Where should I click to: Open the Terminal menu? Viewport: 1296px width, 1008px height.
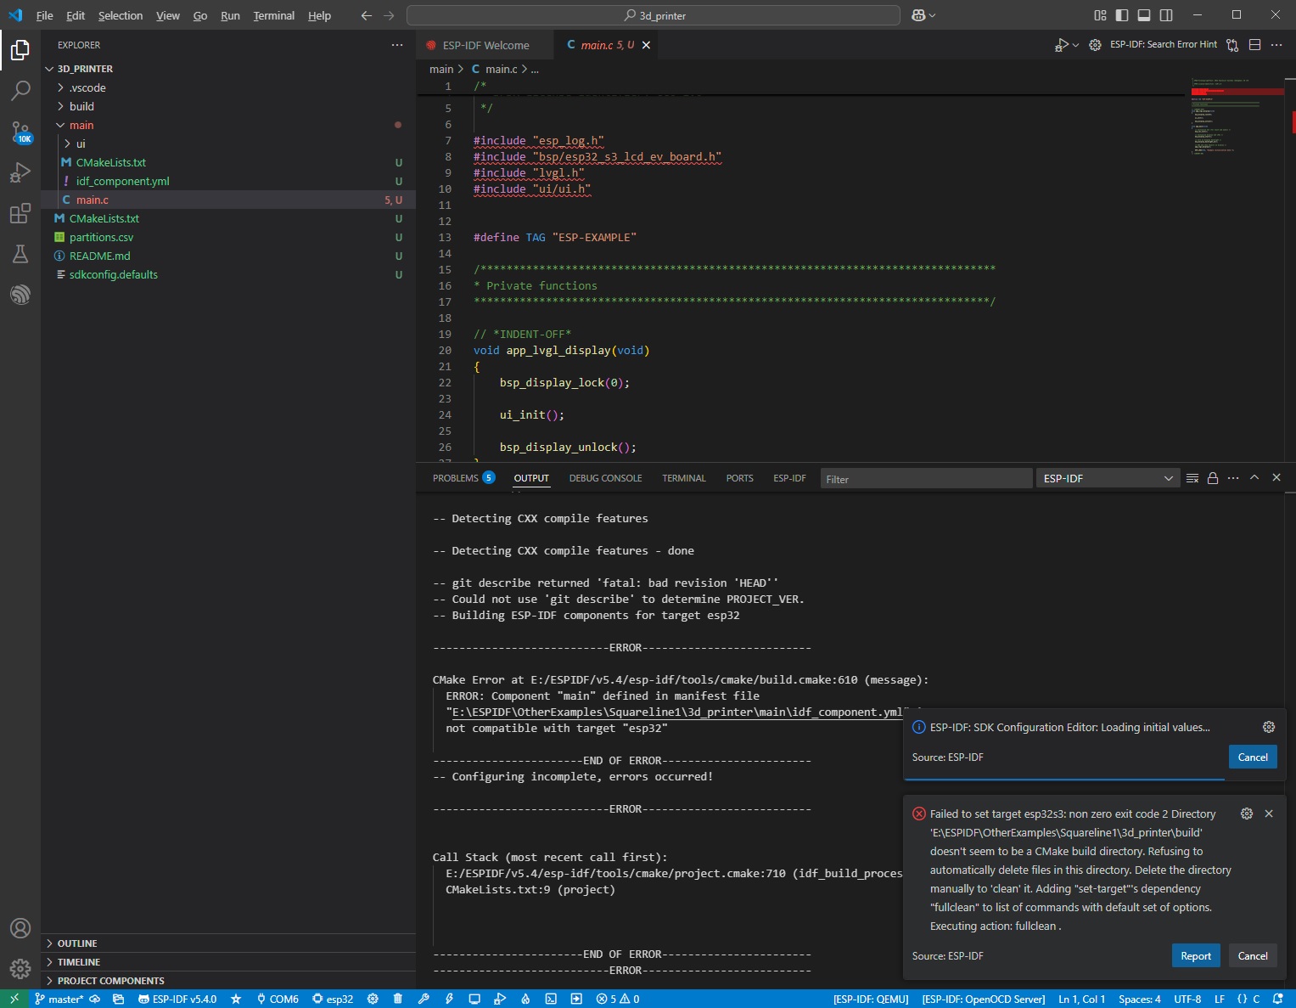click(273, 15)
